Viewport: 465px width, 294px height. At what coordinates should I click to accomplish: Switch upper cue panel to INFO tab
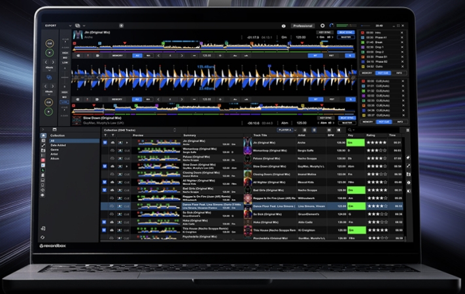point(399,73)
